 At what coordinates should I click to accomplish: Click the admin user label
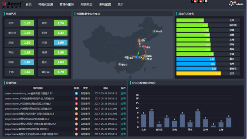[240, 5]
